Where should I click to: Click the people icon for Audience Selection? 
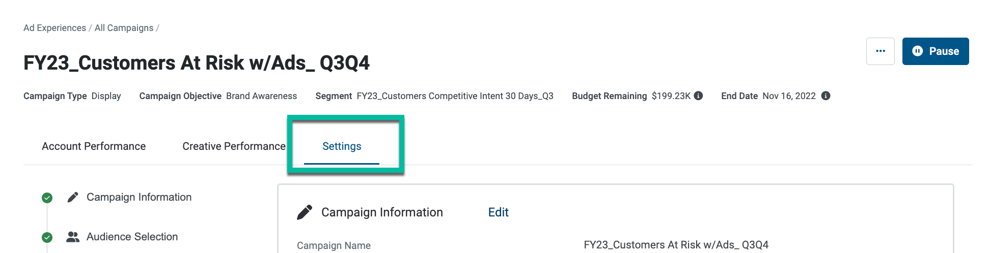73,237
